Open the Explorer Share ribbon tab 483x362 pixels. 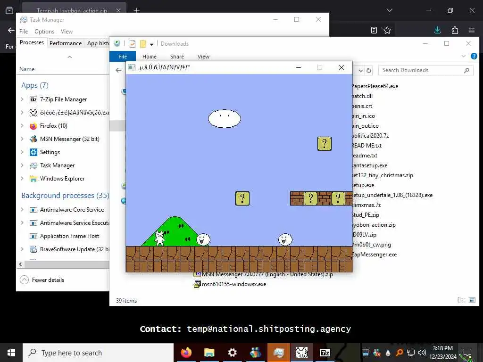[x=177, y=57]
